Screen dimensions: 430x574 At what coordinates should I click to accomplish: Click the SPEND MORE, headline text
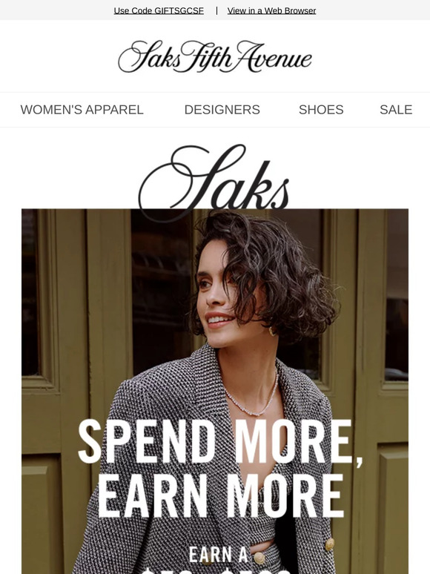220,443
